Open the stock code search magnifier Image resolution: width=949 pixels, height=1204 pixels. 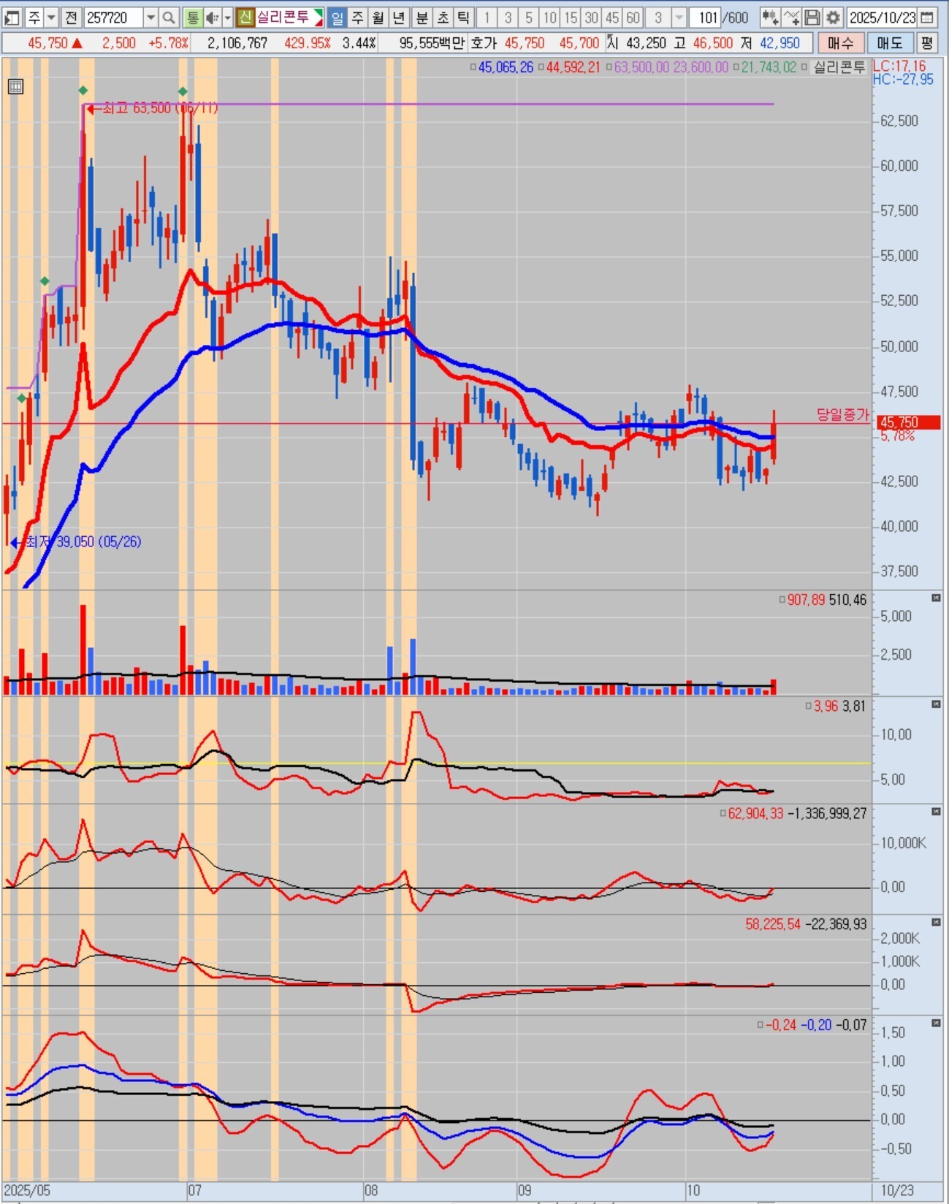[x=169, y=17]
